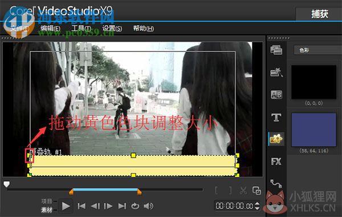Open the 设置(S) menu

click(112, 29)
